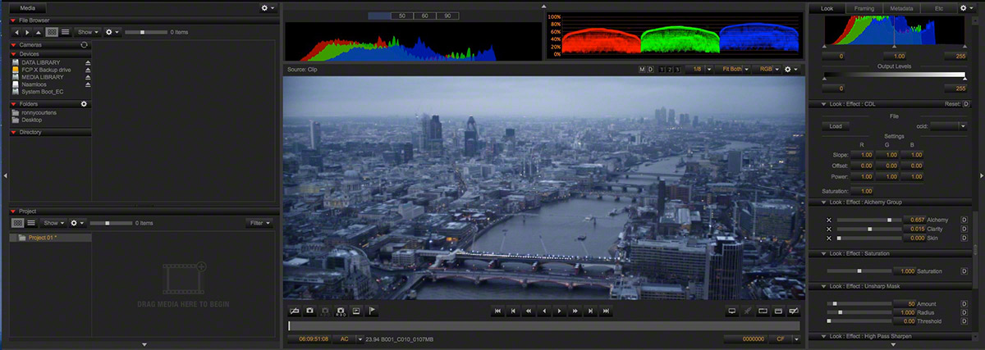The width and height of the screenshot is (985, 350).
Task: Jump to the first frame
Action: 497,311
